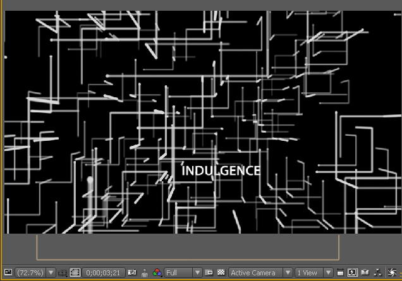Select the INDULGENCE text in the viewer
Viewport: 402px width, 281px height.
pyautogui.click(x=221, y=171)
